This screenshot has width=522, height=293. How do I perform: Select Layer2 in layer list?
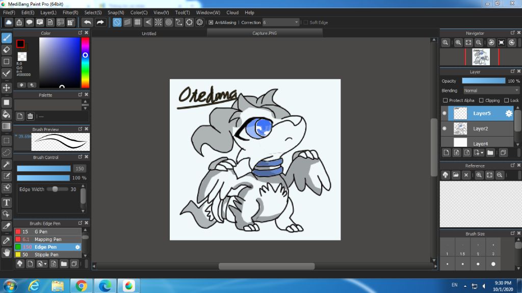click(477, 128)
